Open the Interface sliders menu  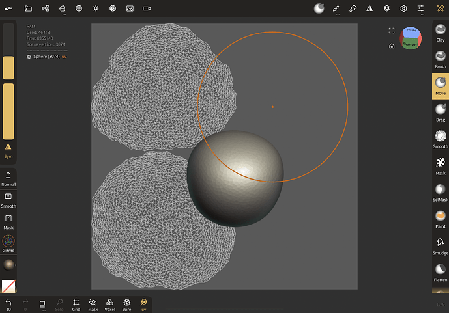click(420, 8)
